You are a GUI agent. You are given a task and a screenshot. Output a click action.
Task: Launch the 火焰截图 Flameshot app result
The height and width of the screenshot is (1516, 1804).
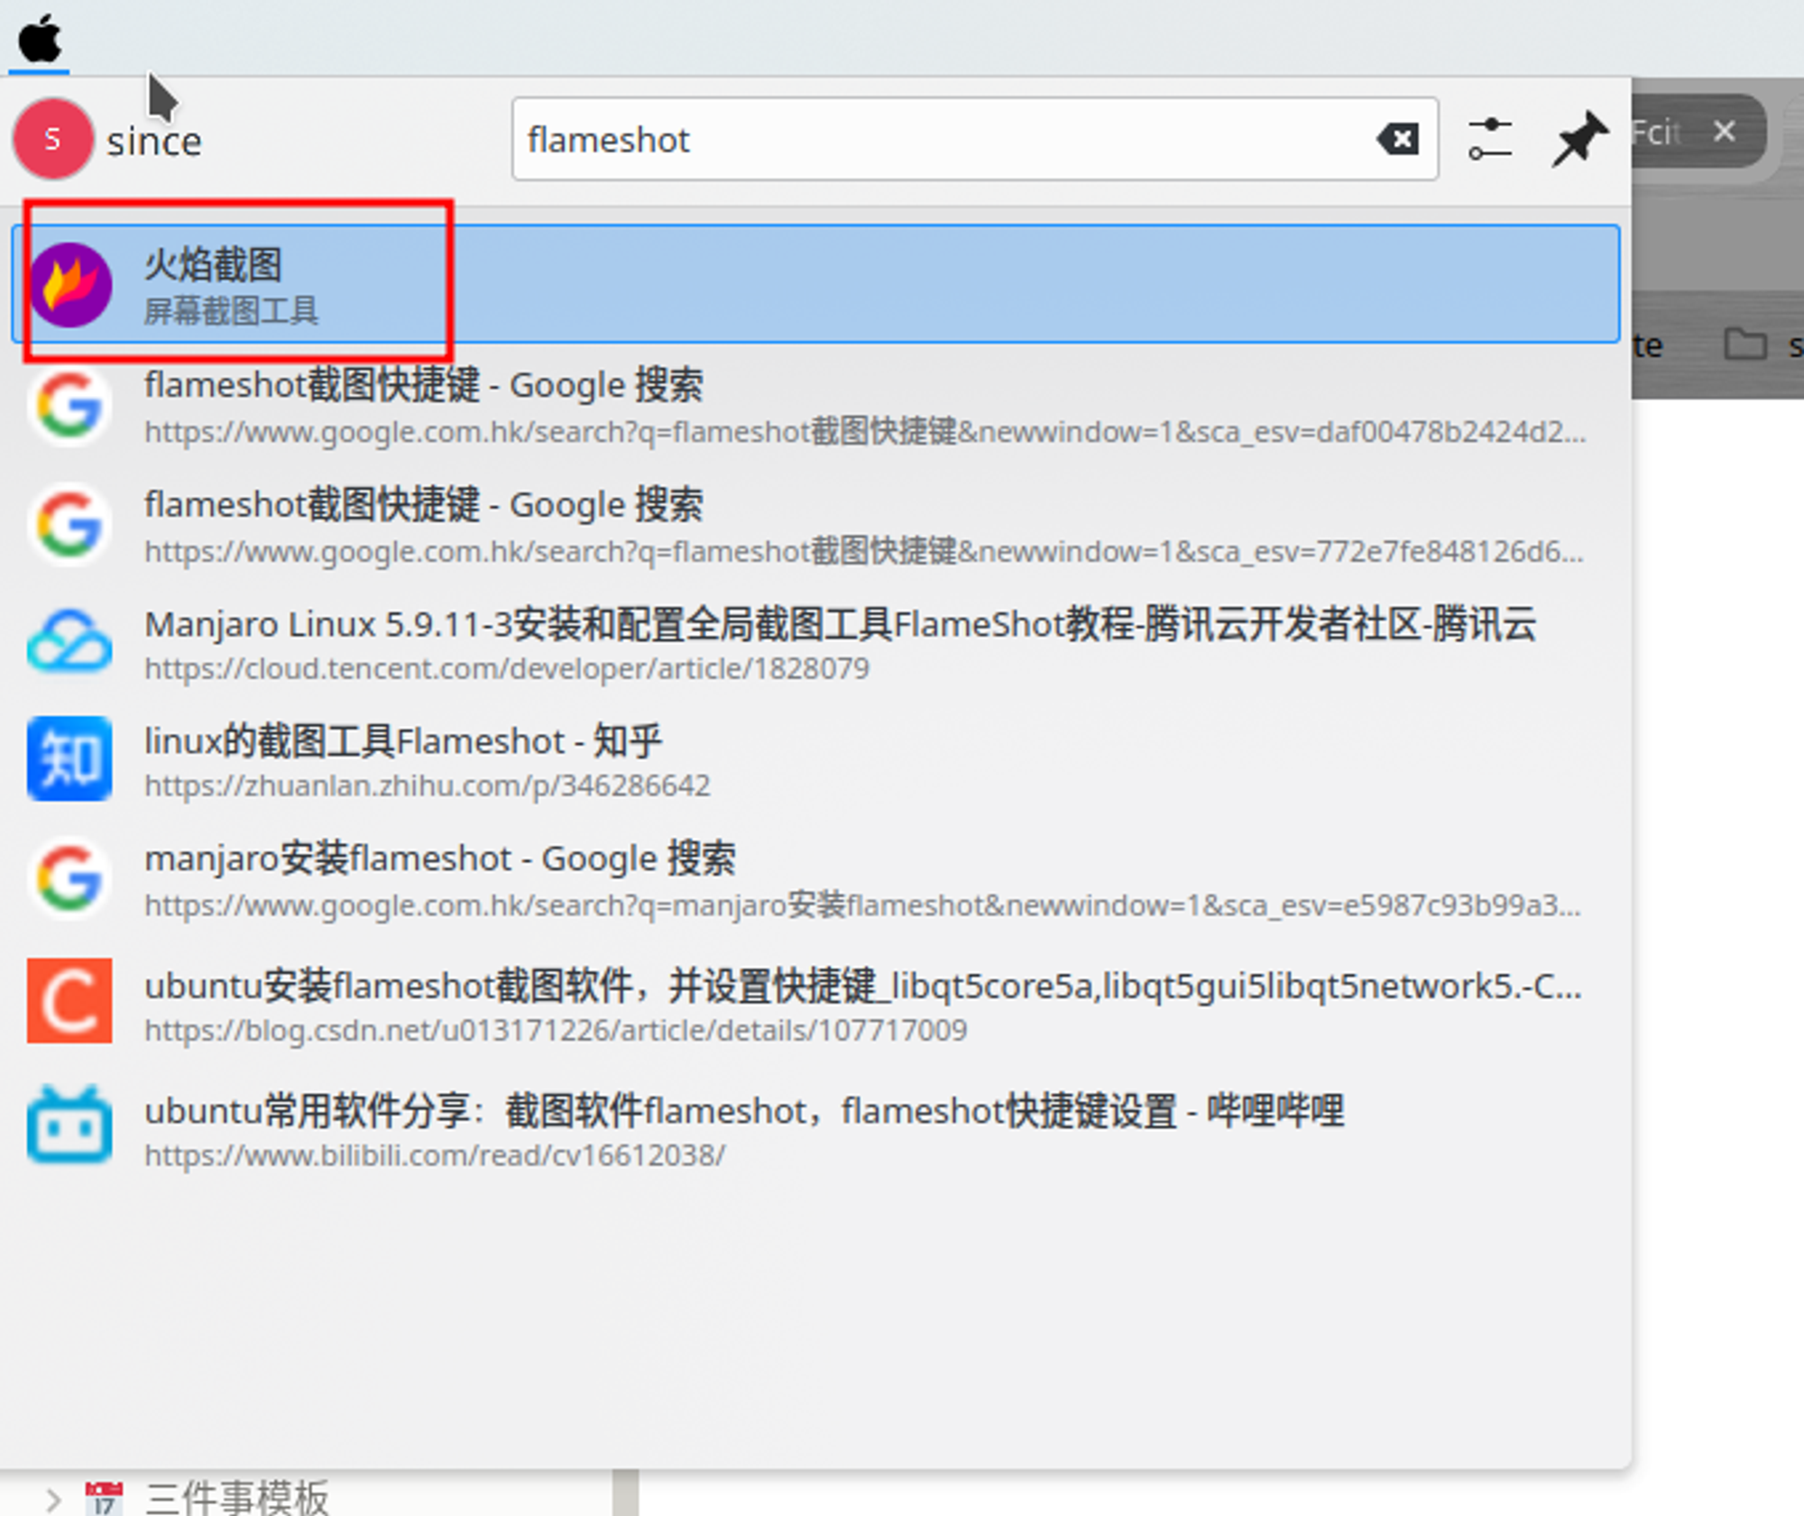coord(815,284)
